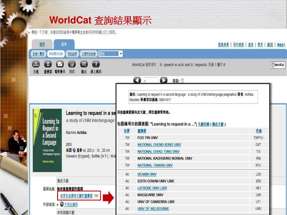Click the 列印 print icon
This screenshot has height=215, width=287.
pyautogui.click(x=72, y=64)
